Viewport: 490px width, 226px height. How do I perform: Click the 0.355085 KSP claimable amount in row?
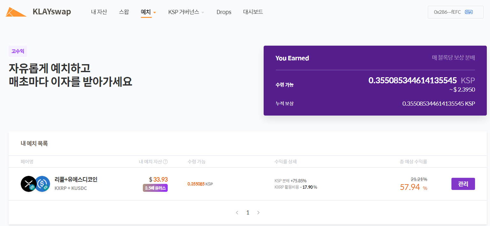200,184
